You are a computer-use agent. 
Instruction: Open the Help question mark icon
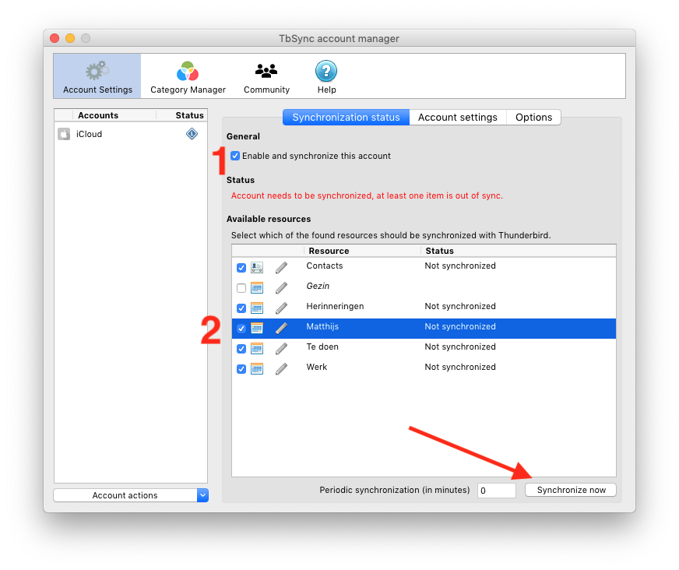click(326, 72)
